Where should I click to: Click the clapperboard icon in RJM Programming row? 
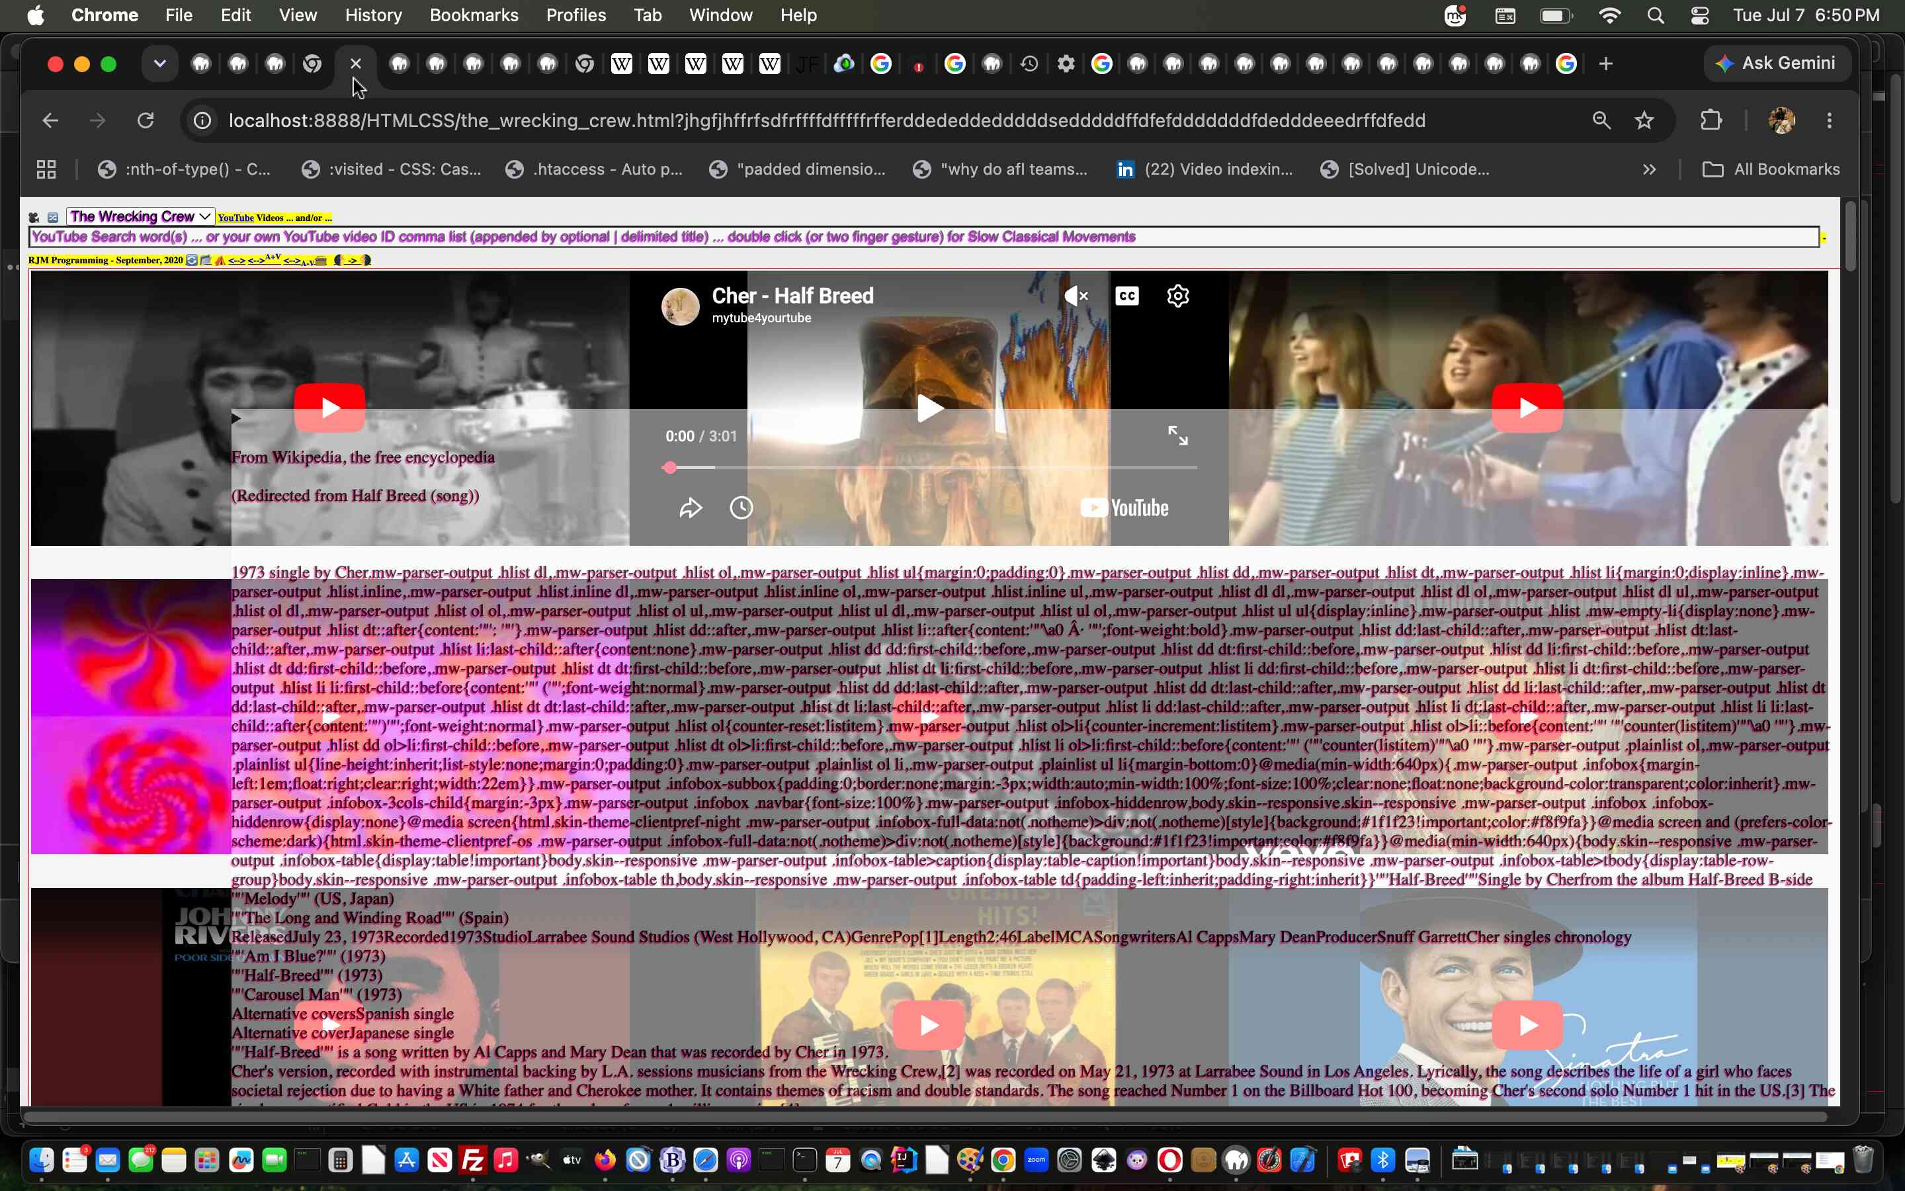click(206, 260)
